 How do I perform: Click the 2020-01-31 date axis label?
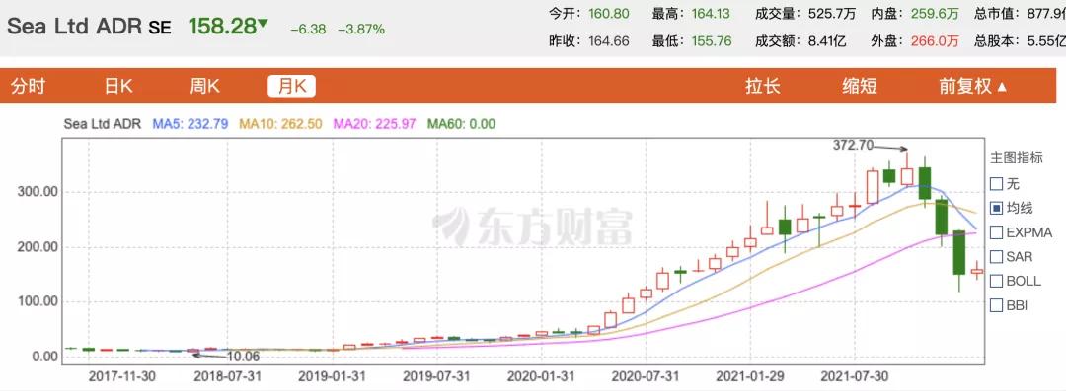tap(541, 376)
